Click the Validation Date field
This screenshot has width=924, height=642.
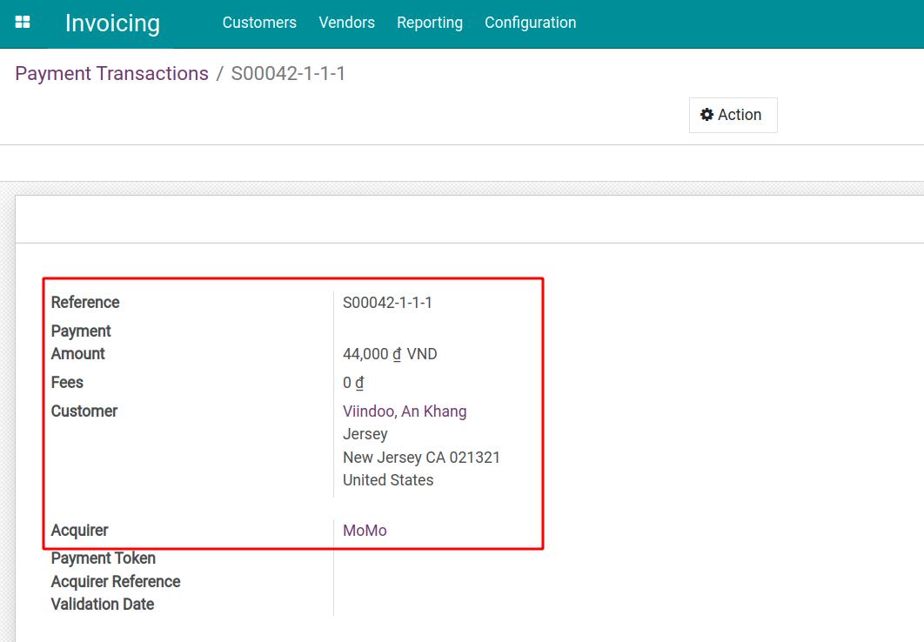click(x=102, y=604)
